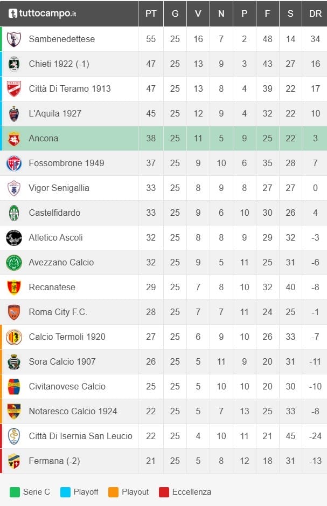Image resolution: width=327 pixels, height=506 pixels.
Task: Click the Sambenedettese team crest icon
Action: (13, 39)
